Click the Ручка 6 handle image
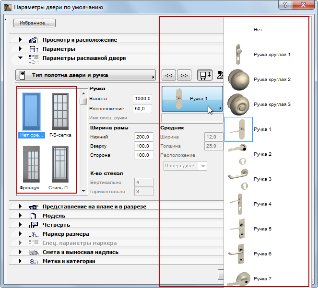The image size is (318, 288). coord(236,254)
